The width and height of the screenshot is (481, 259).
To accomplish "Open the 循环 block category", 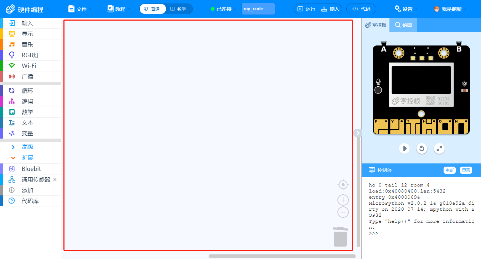I will [31, 91].
